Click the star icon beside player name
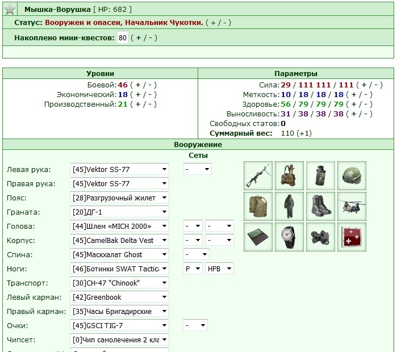 coord(10,10)
